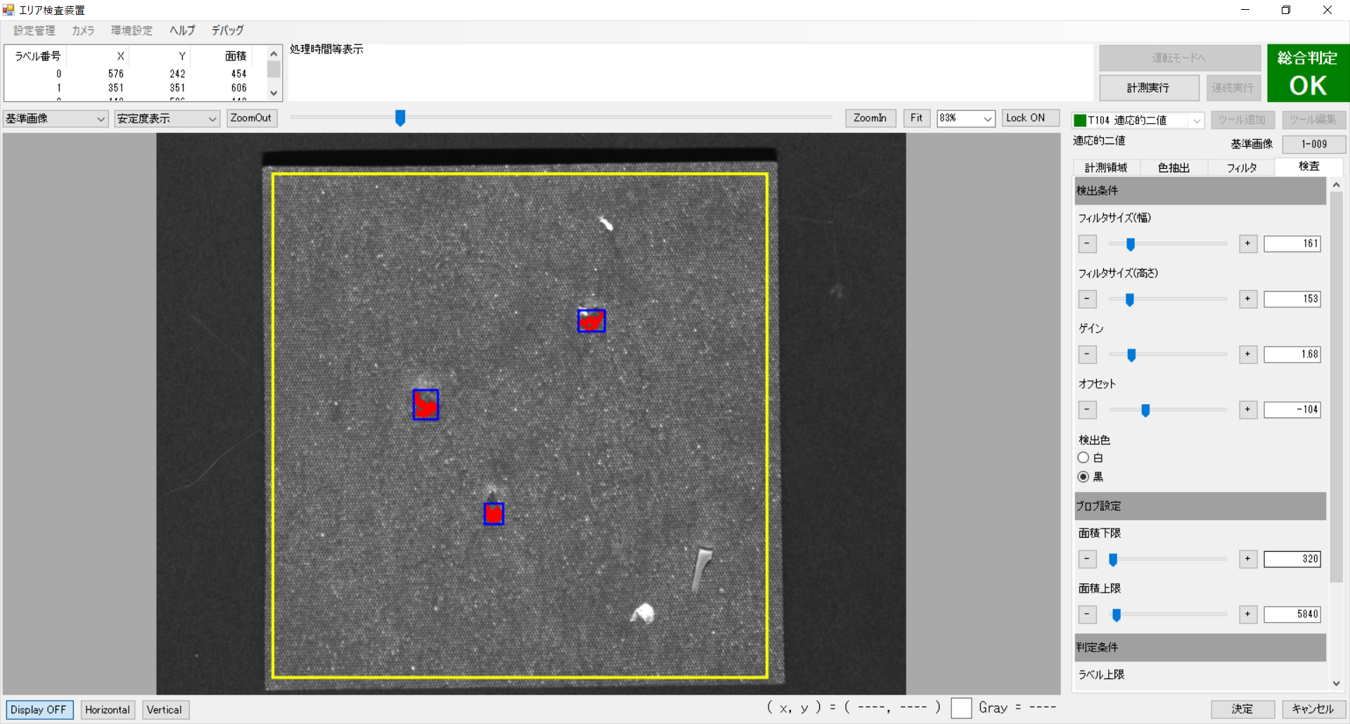Click the 面積下限 value field
Image resolution: width=1350 pixels, height=724 pixels.
(1292, 560)
